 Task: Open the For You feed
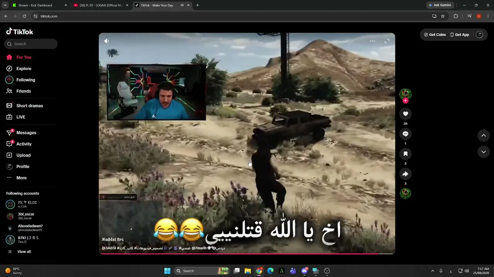[x=24, y=57]
